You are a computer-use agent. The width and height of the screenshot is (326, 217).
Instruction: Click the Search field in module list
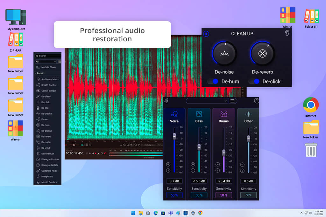[x=48, y=56]
